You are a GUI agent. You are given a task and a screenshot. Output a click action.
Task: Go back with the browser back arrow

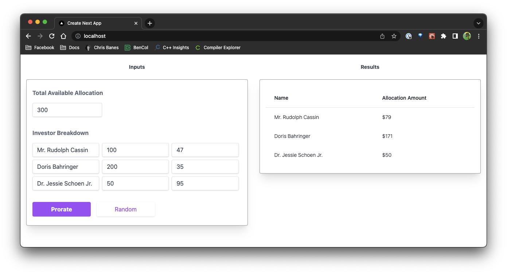click(x=28, y=36)
